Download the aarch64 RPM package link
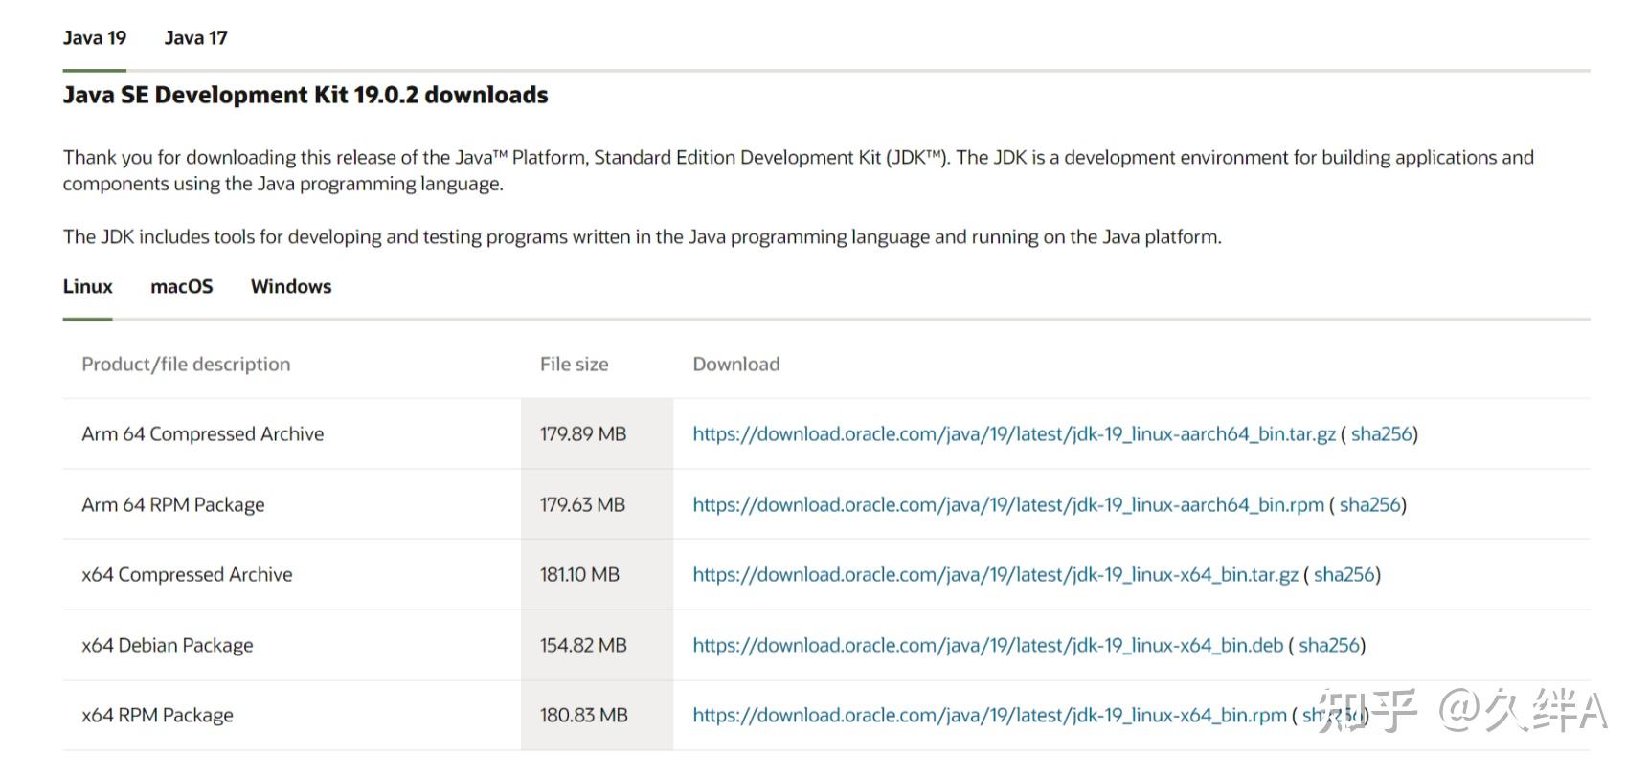 pos(1007,505)
